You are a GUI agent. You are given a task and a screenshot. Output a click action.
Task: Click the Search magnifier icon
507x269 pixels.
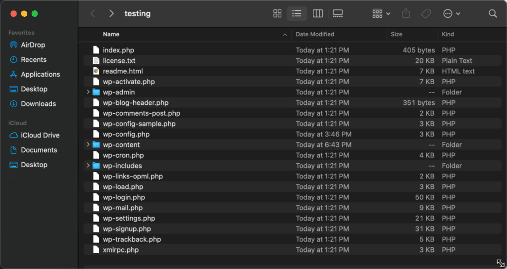[493, 13]
